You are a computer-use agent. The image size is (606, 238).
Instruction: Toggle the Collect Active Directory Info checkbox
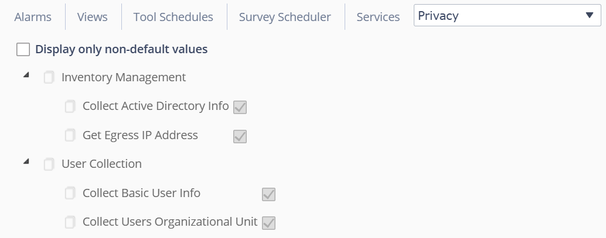(240, 107)
